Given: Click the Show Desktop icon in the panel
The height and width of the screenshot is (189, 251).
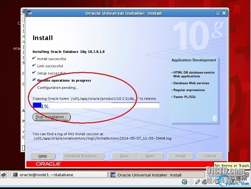Looking at the screenshot, I should [4, 175].
